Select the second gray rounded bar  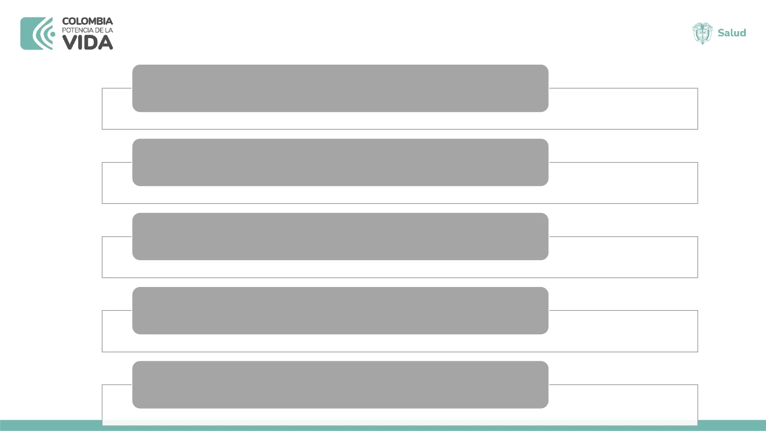tap(340, 162)
